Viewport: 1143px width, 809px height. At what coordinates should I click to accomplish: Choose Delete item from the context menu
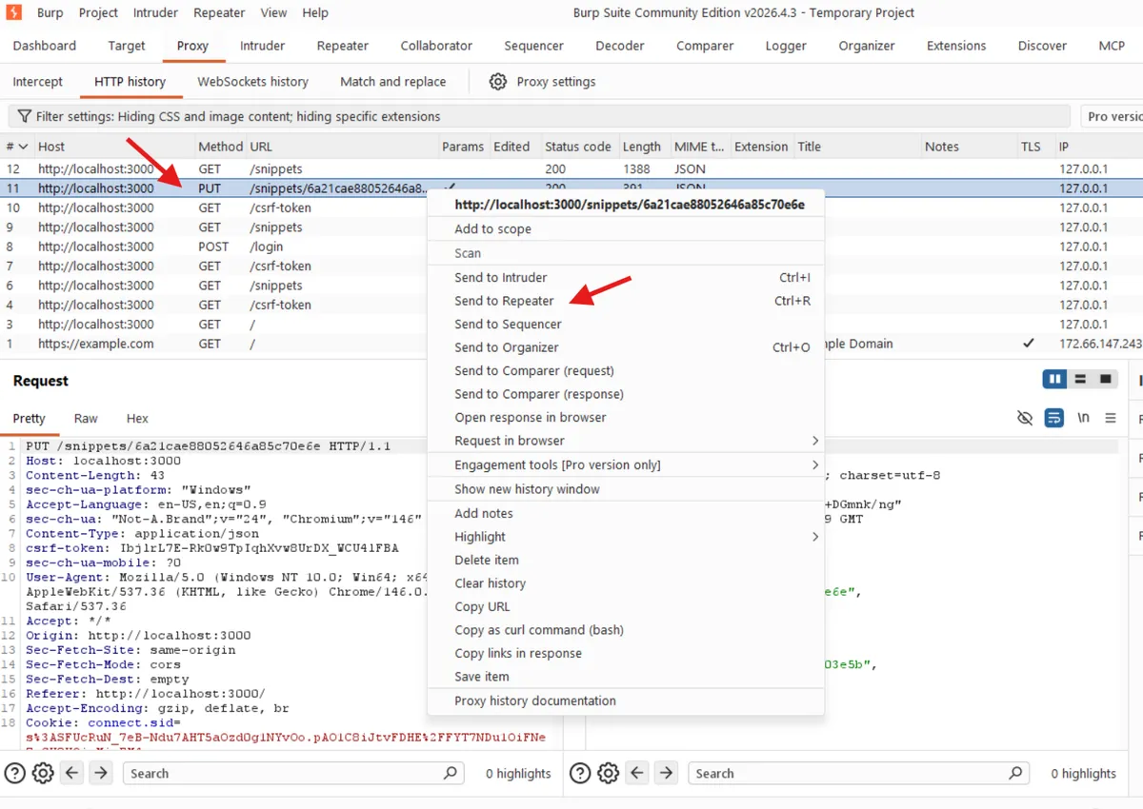point(626,560)
